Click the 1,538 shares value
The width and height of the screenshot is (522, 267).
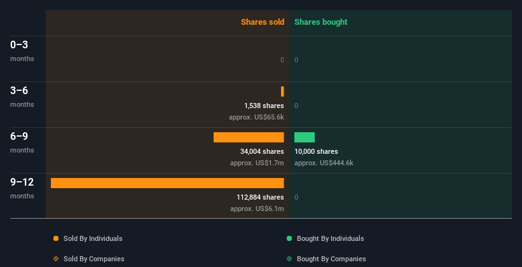(x=264, y=106)
